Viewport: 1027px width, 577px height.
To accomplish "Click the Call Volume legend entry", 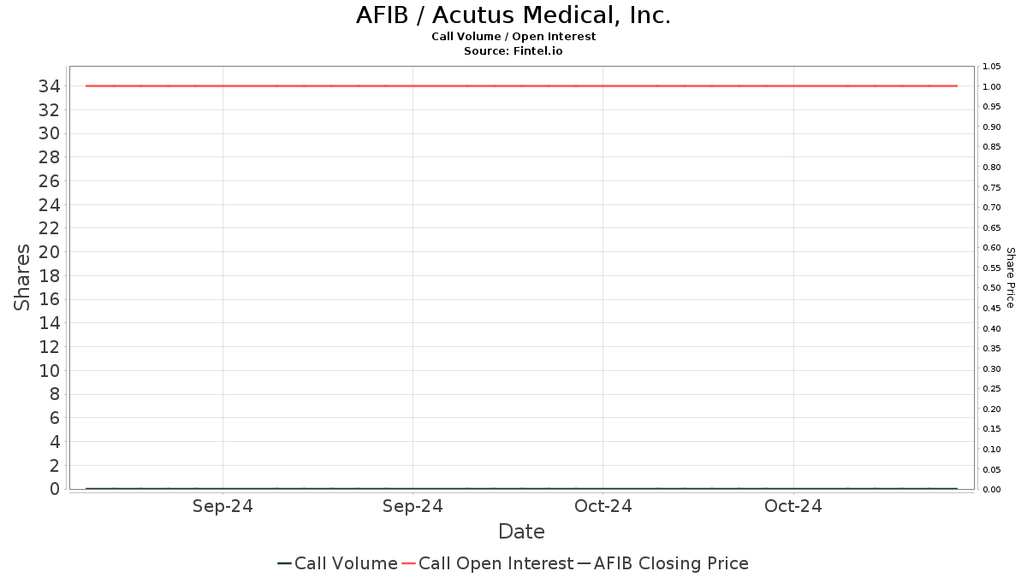I will (337, 563).
